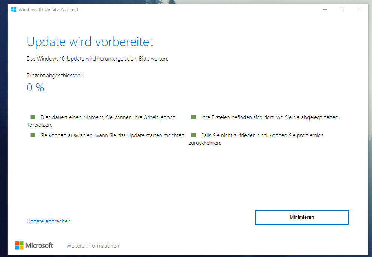Click the Minimieren button
Screen dimensions: 372x257
[x=302, y=217]
